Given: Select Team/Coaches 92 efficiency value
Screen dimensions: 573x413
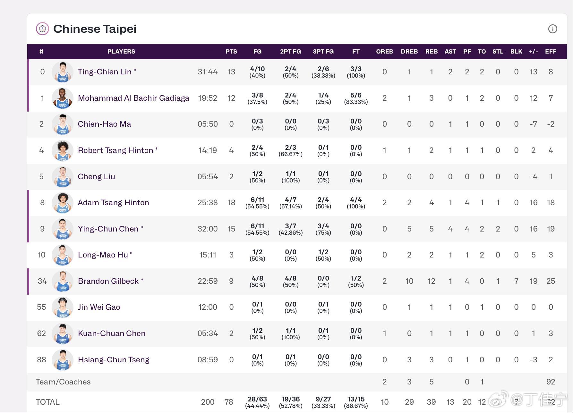Looking at the screenshot, I should [551, 382].
